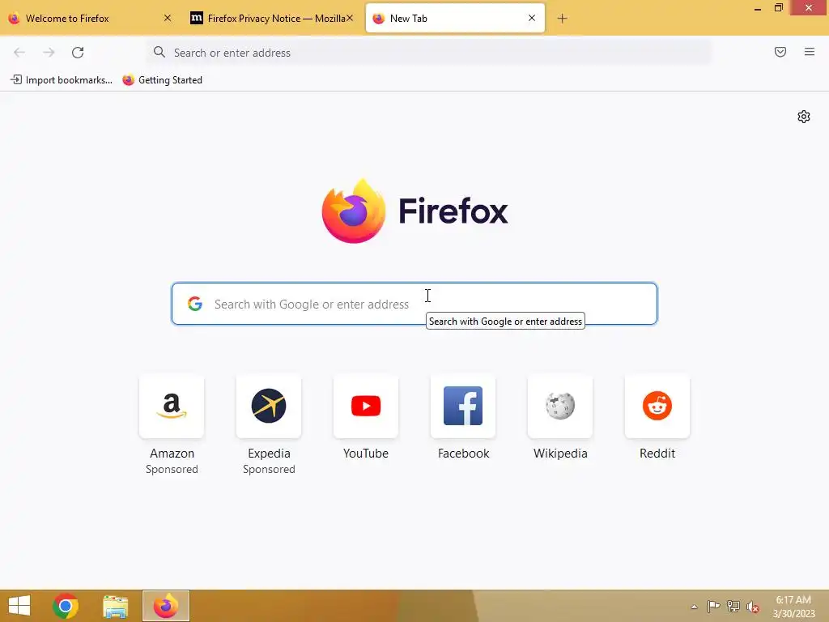Minimize the Firefox window
The image size is (829, 622).
tap(758, 8)
